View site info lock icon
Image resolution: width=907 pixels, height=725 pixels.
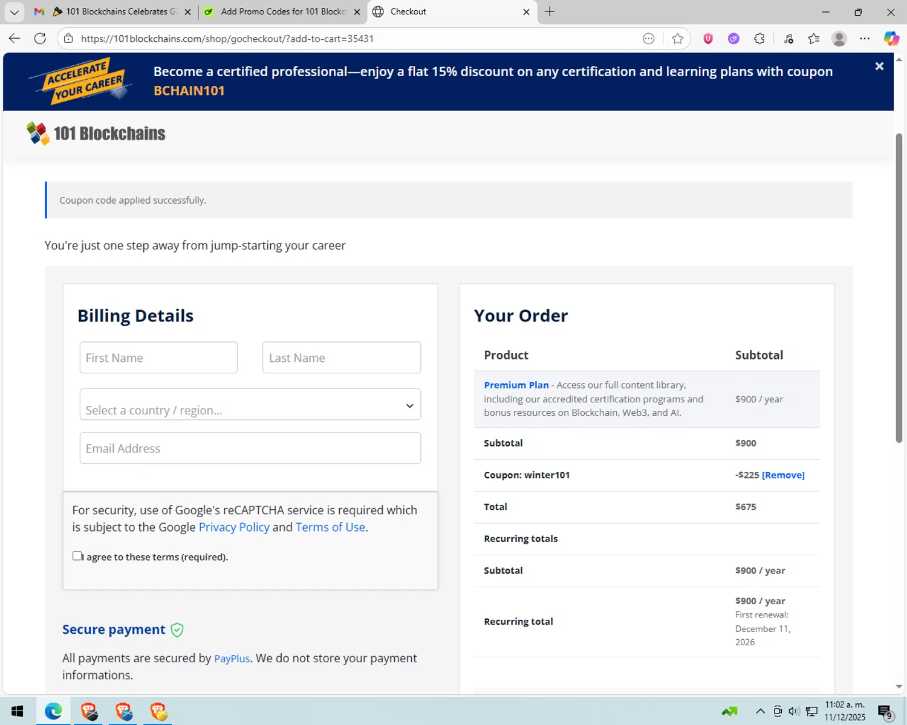pyautogui.click(x=68, y=39)
